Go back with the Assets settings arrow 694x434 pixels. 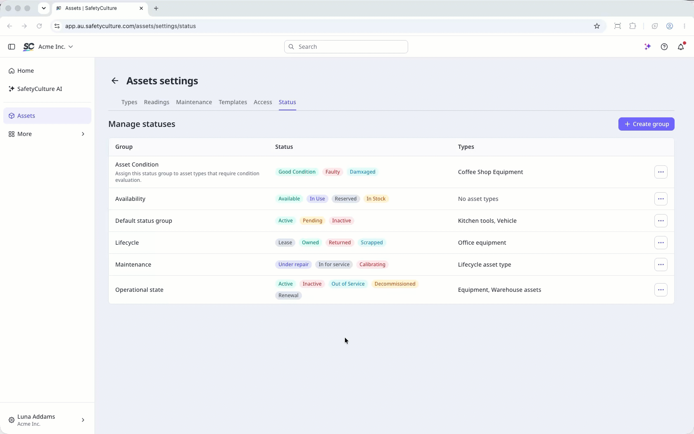[115, 81]
